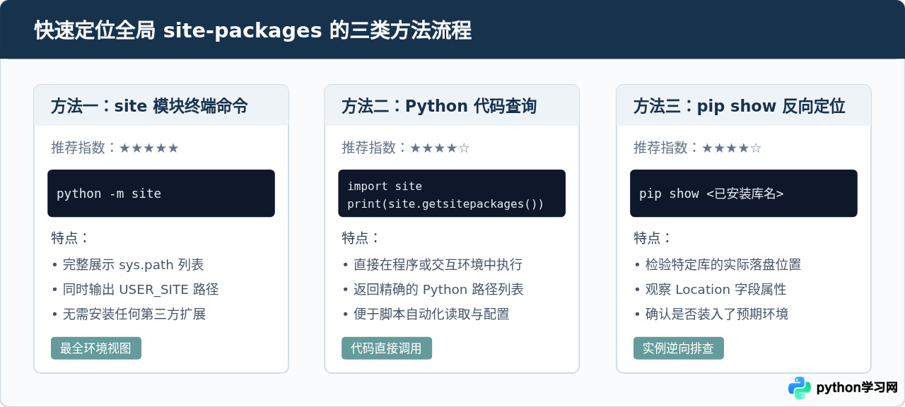
Task: Click 检验特定库的实际落盘位置 bullet
Action: pyautogui.click(x=718, y=265)
